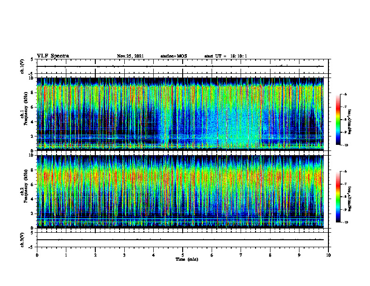Click time axis tick label "1"
The height and width of the screenshot is (286, 370).
pyautogui.click(x=66, y=255)
